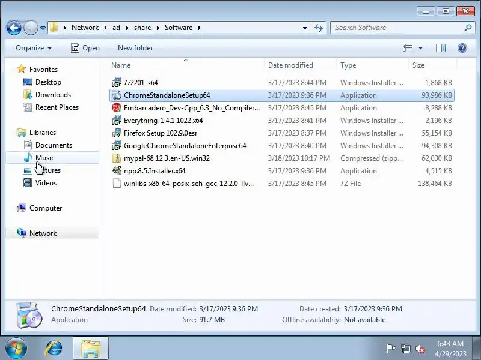The width and height of the screenshot is (481, 360).
Task: Click the Computer monitor icon
Action: point(22,208)
